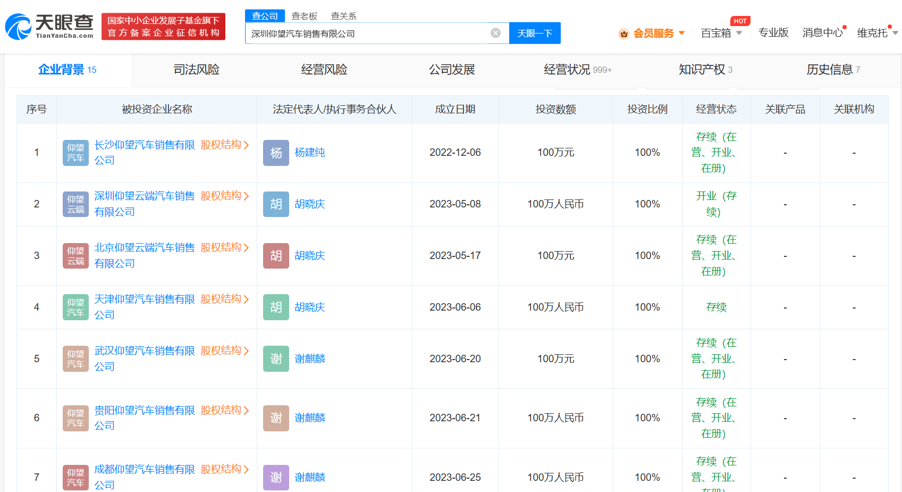Expand 股权结构 for 天津仰望汽车销售有限公司

coord(224,299)
